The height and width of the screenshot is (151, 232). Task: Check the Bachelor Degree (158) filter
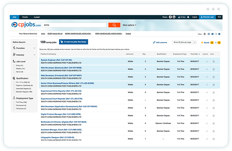coord(14,92)
